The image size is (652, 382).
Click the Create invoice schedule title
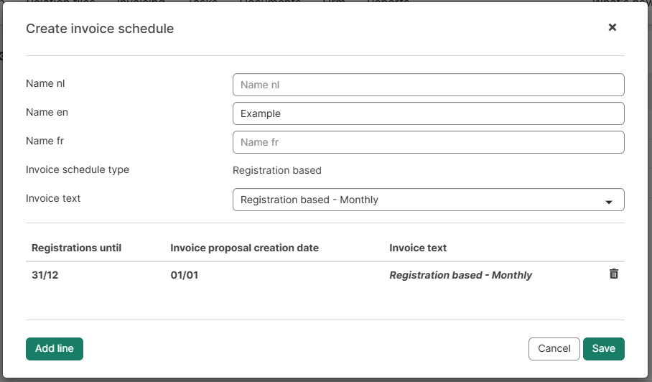(100, 29)
